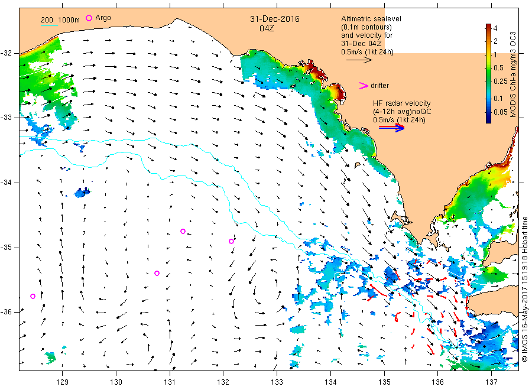Screen dimensions: 532x390
Task: Click the longitude axis label 135
Action: [x=384, y=382]
